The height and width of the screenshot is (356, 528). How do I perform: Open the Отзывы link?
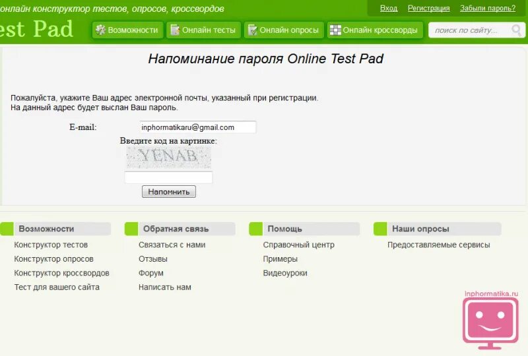coord(153,258)
